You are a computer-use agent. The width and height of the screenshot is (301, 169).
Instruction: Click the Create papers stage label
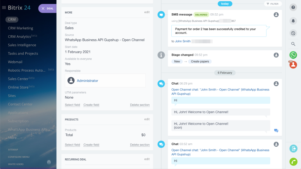[200, 61]
